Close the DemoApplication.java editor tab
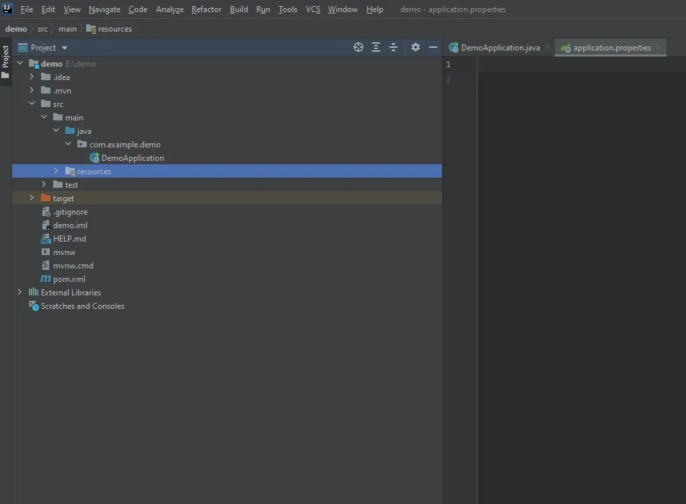Image resolution: width=686 pixels, height=504 pixels. 547,47
